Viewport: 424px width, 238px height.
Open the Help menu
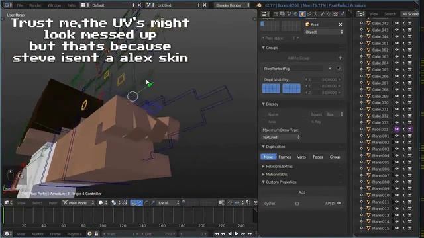72,5
